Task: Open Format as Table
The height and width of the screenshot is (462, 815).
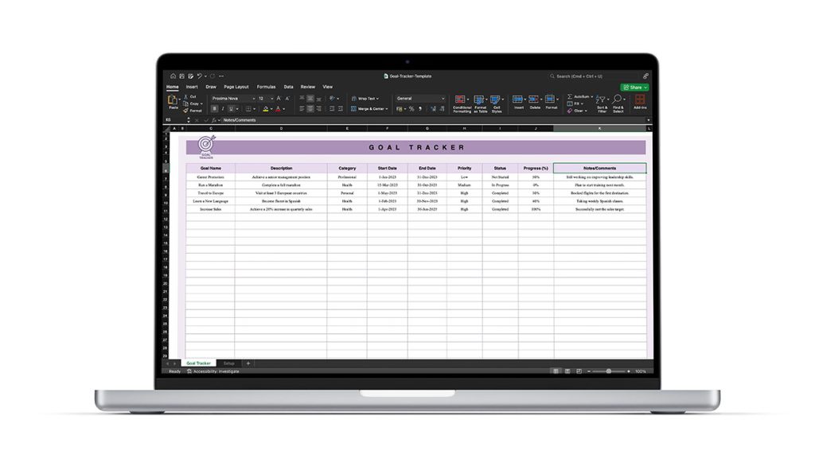Action: 480,100
